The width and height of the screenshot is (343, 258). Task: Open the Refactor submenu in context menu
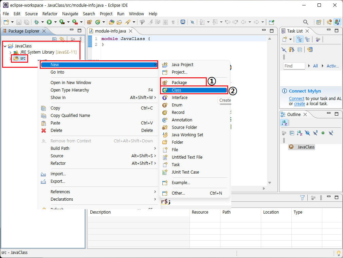[98, 163]
